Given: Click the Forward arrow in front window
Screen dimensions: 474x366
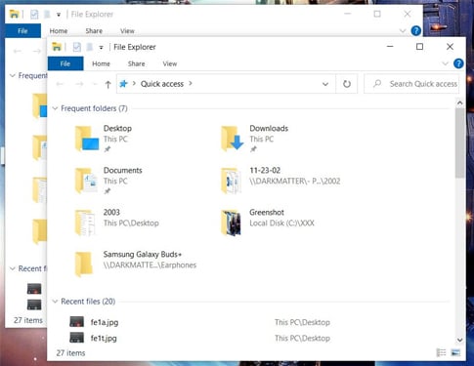Looking at the screenshot, I should coord(79,84).
